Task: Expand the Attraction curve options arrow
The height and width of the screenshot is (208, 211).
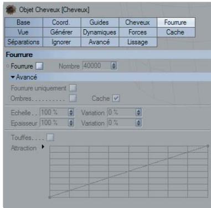Action: point(43,147)
